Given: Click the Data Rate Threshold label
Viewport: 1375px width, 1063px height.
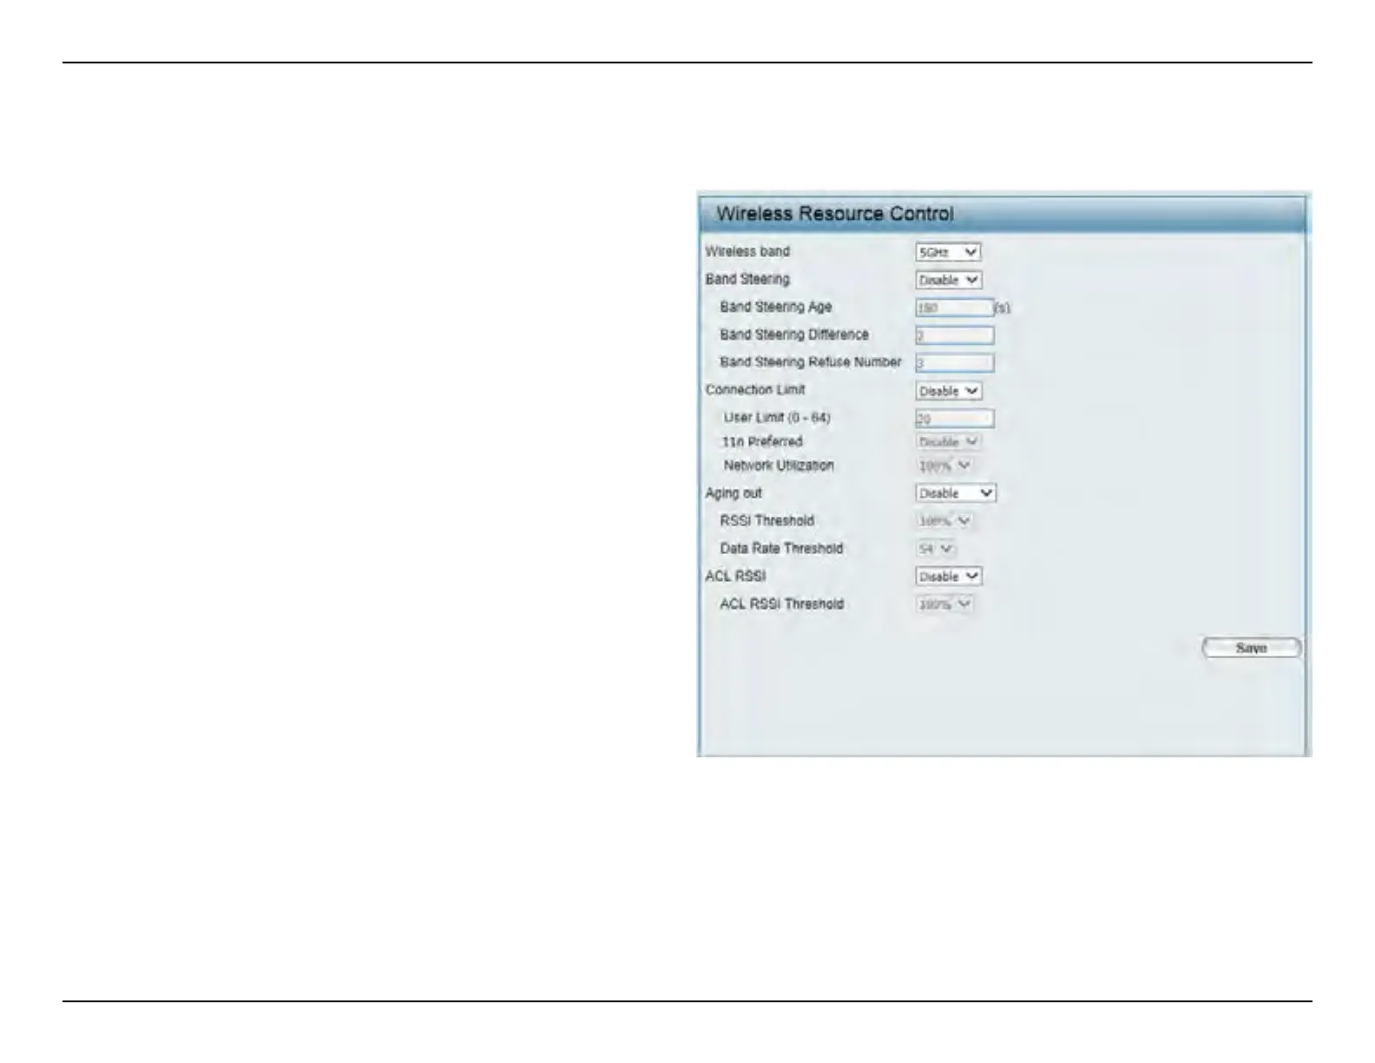Looking at the screenshot, I should 781,548.
